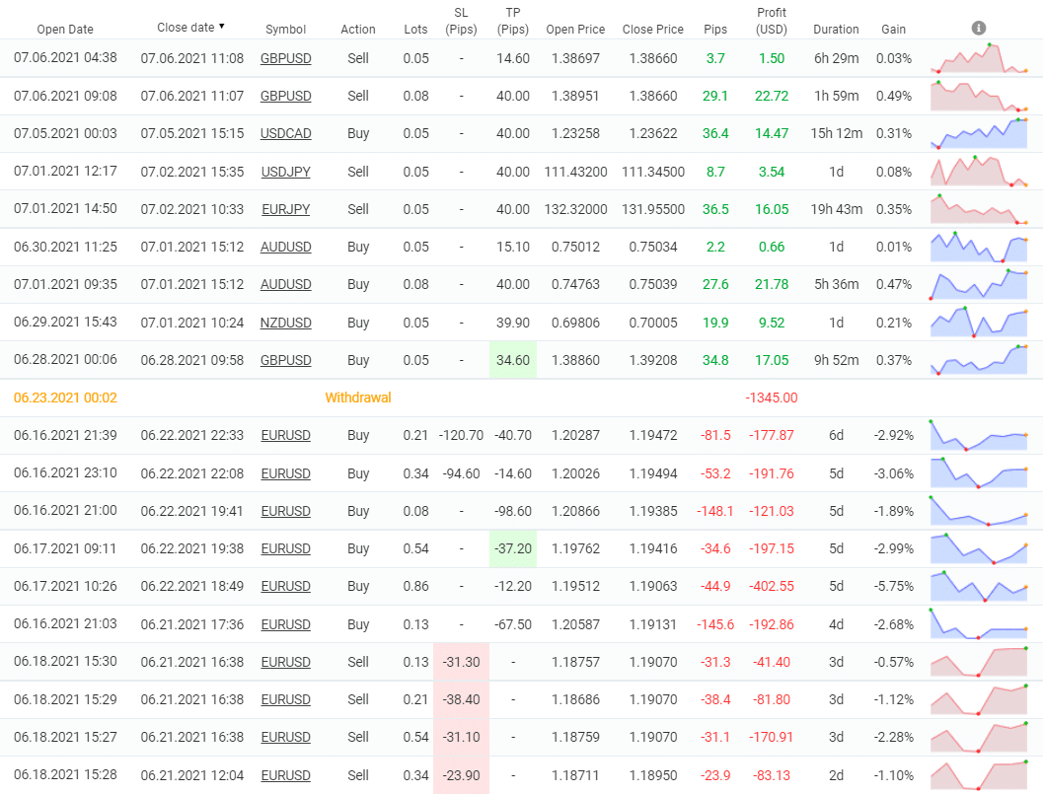The image size is (1044, 795).
Task: Click the highlighted TP value 34.60 for GBPUSD
Action: click(x=512, y=360)
